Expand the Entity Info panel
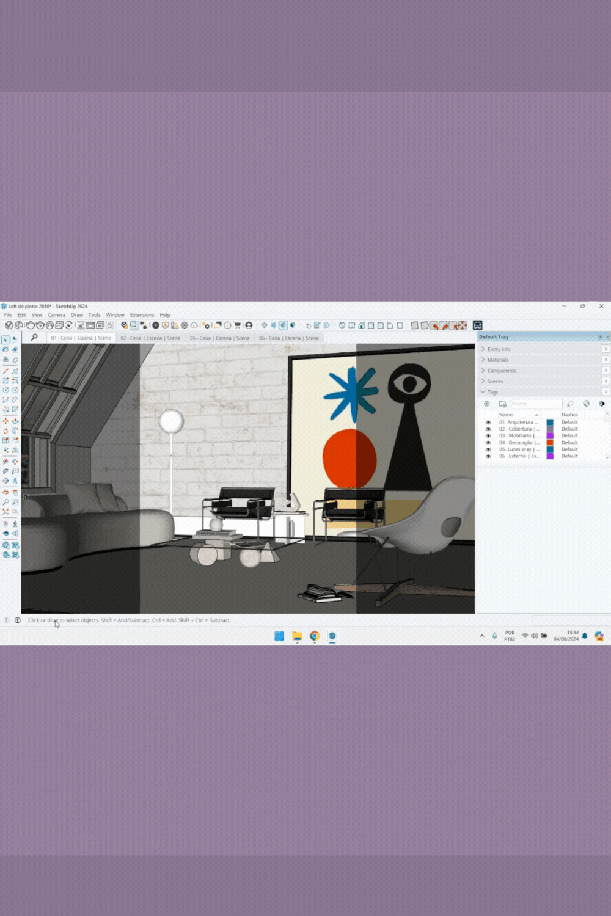Viewport: 611px width, 916px height. click(x=499, y=349)
